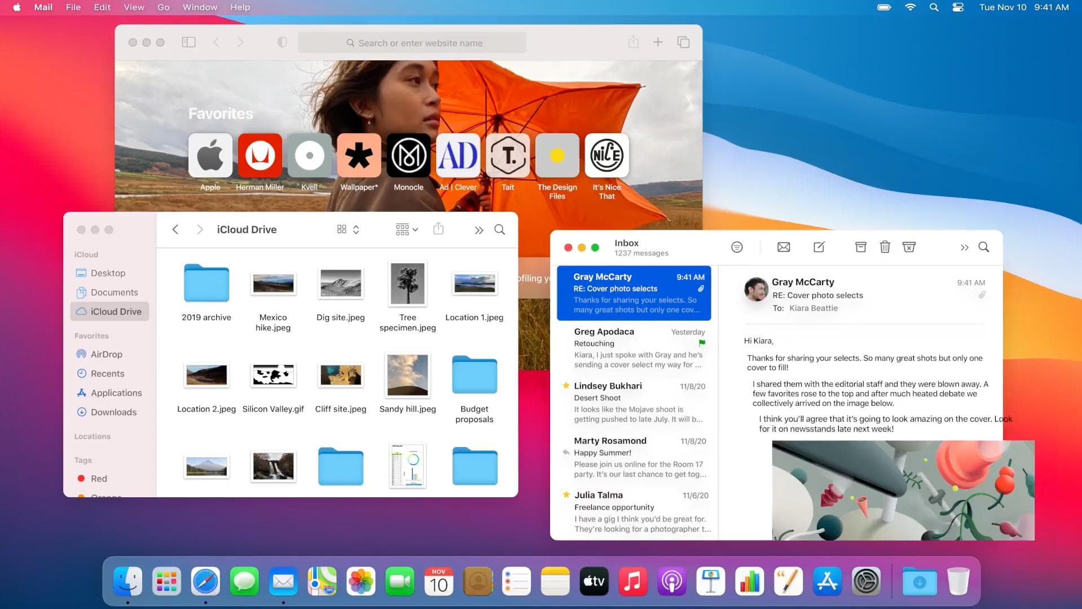Open Control Center from the menu bar
Screen dimensions: 1082x609
(x=957, y=7)
